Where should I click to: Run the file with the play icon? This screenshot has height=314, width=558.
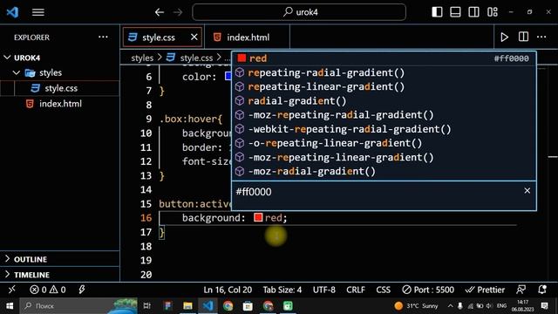[504, 37]
